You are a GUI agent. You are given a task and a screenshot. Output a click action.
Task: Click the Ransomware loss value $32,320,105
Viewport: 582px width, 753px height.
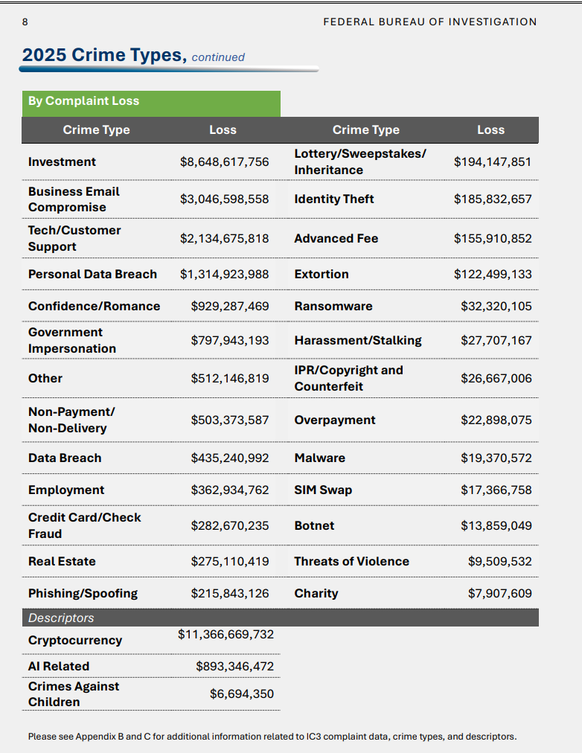pyautogui.click(x=496, y=307)
